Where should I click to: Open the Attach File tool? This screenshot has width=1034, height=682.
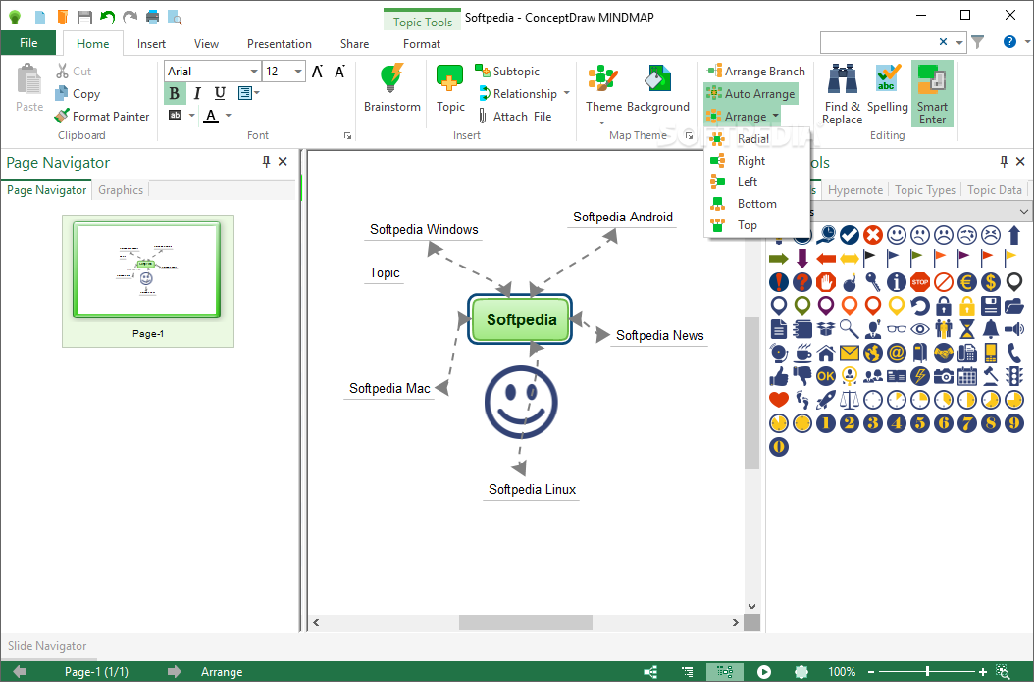pos(515,116)
